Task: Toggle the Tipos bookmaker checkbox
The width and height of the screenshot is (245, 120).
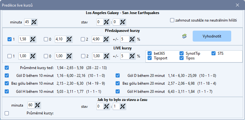Action: click(182, 58)
